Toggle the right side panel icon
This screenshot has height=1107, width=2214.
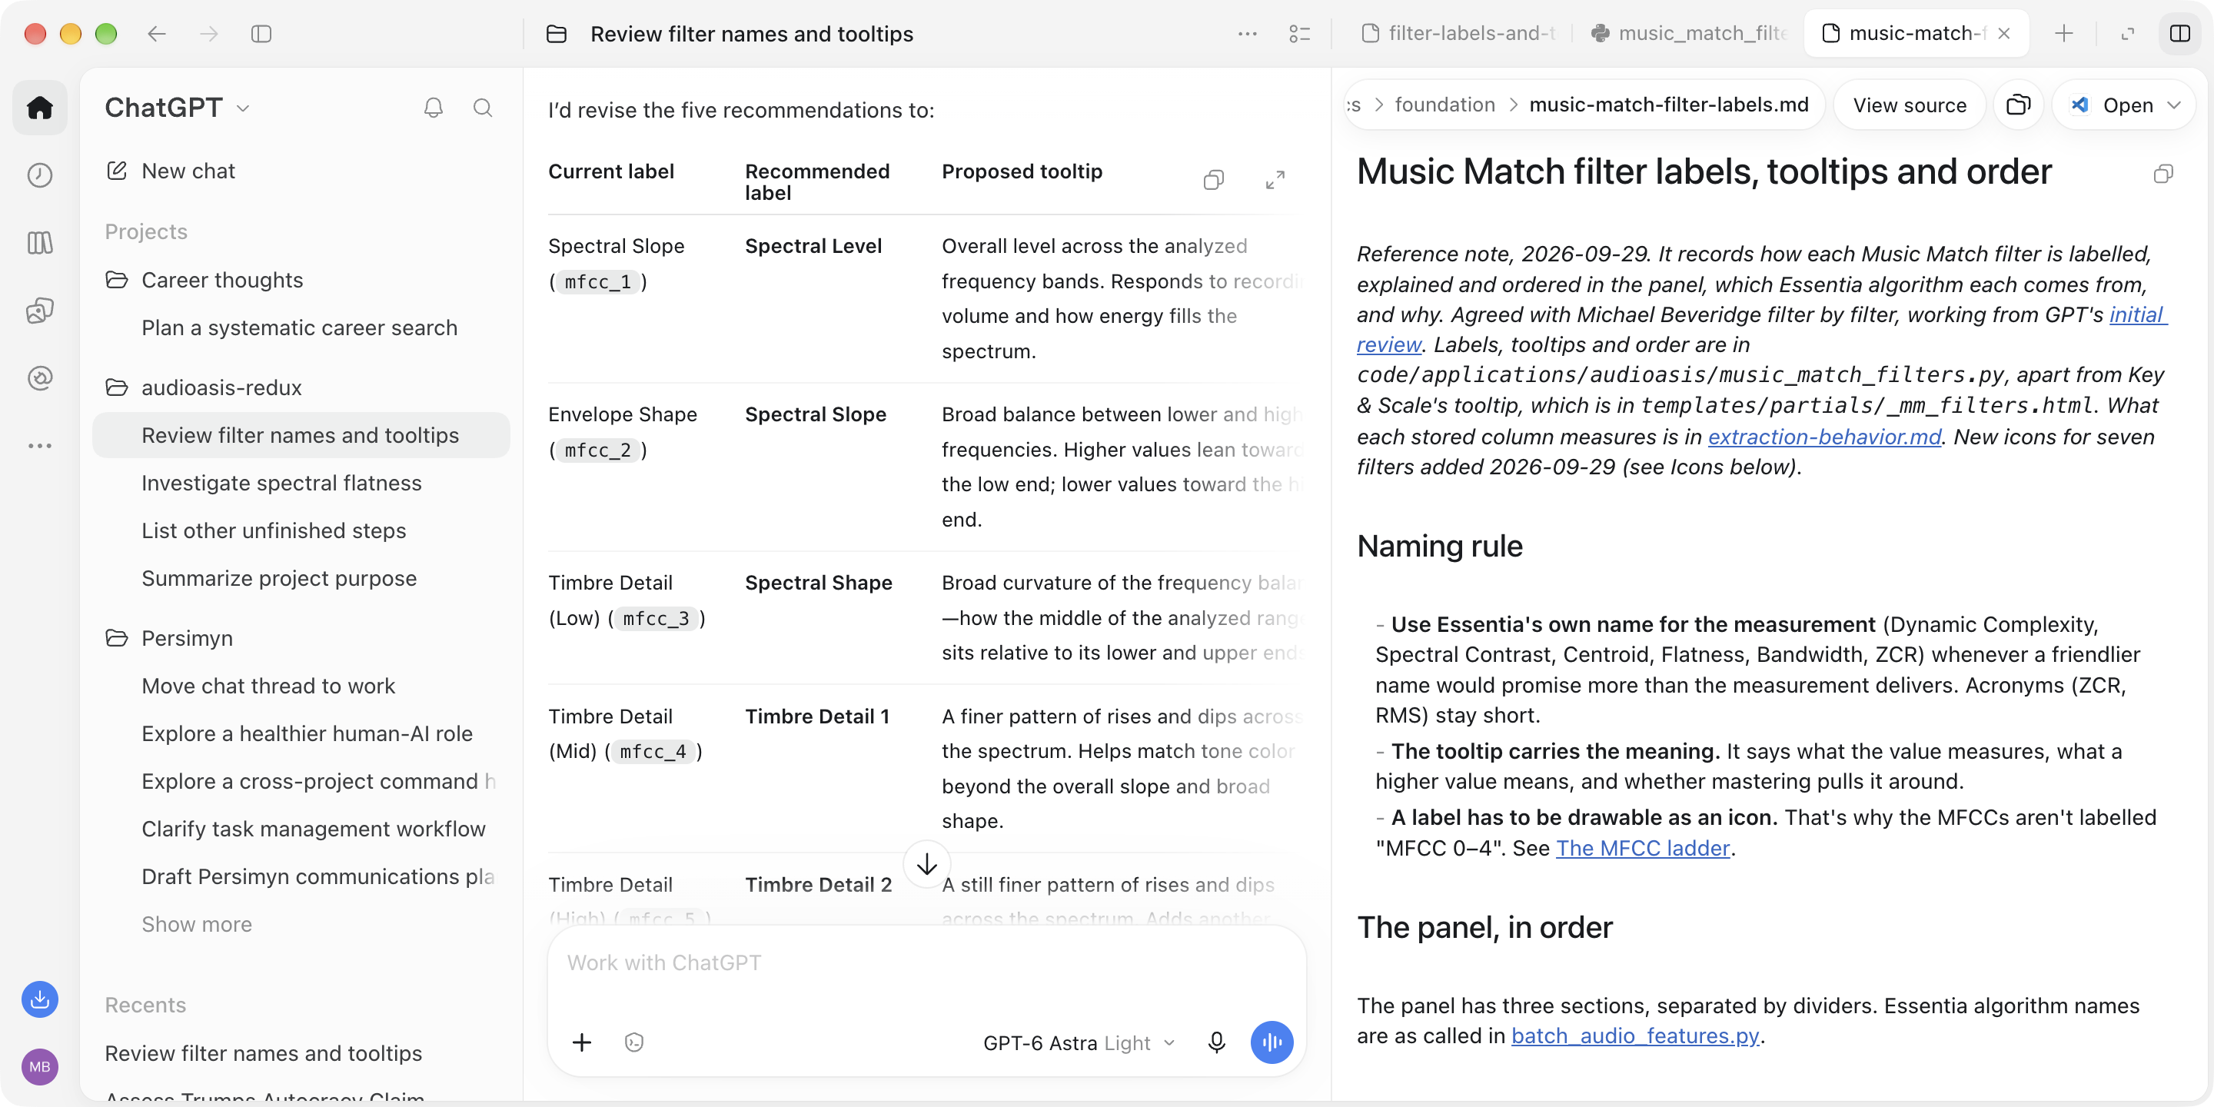tap(2179, 34)
